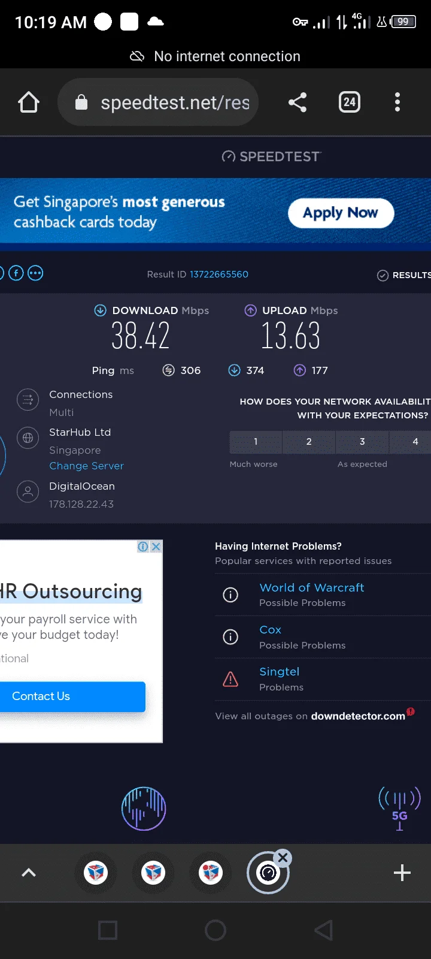Tap the padlock site security icon
The image size is (431, 959).
(81, 102)
